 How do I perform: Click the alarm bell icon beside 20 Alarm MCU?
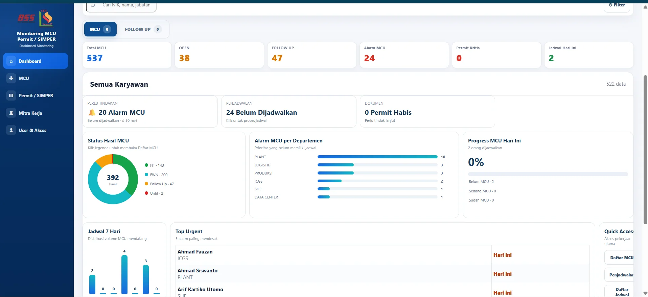[92, 112]
